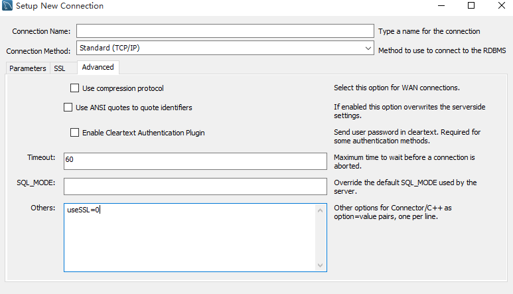Click the Setup New Connection title bar text
This screenshot has height=294, width=513.
click(60, 6)
